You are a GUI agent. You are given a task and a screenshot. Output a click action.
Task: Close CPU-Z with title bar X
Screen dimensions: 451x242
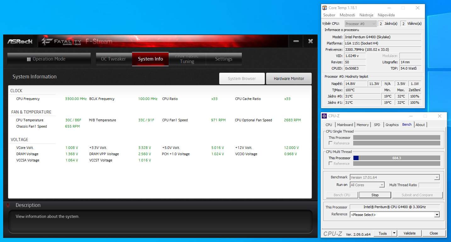click(x=440, y=116)
